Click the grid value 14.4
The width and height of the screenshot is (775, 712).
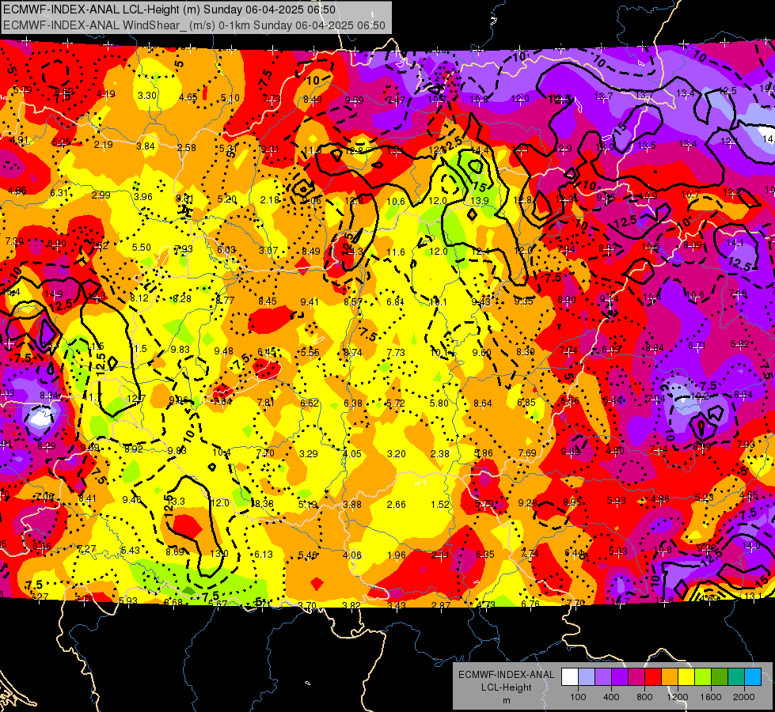click(x=480, y=150)
